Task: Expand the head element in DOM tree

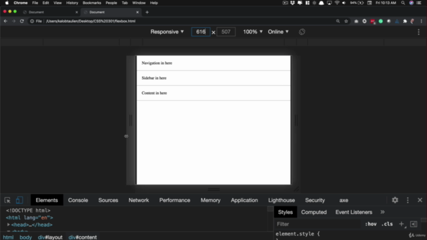Action: click(x=9, y=225)
